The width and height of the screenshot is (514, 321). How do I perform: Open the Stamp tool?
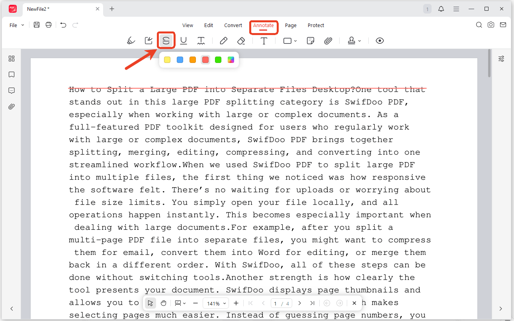point(352,41)
